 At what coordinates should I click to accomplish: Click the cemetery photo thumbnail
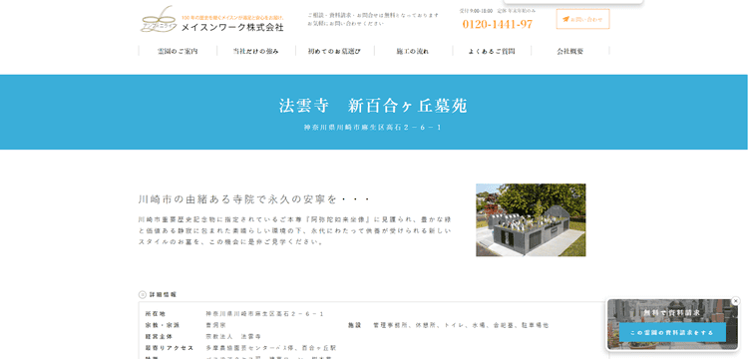pos(531,219)
